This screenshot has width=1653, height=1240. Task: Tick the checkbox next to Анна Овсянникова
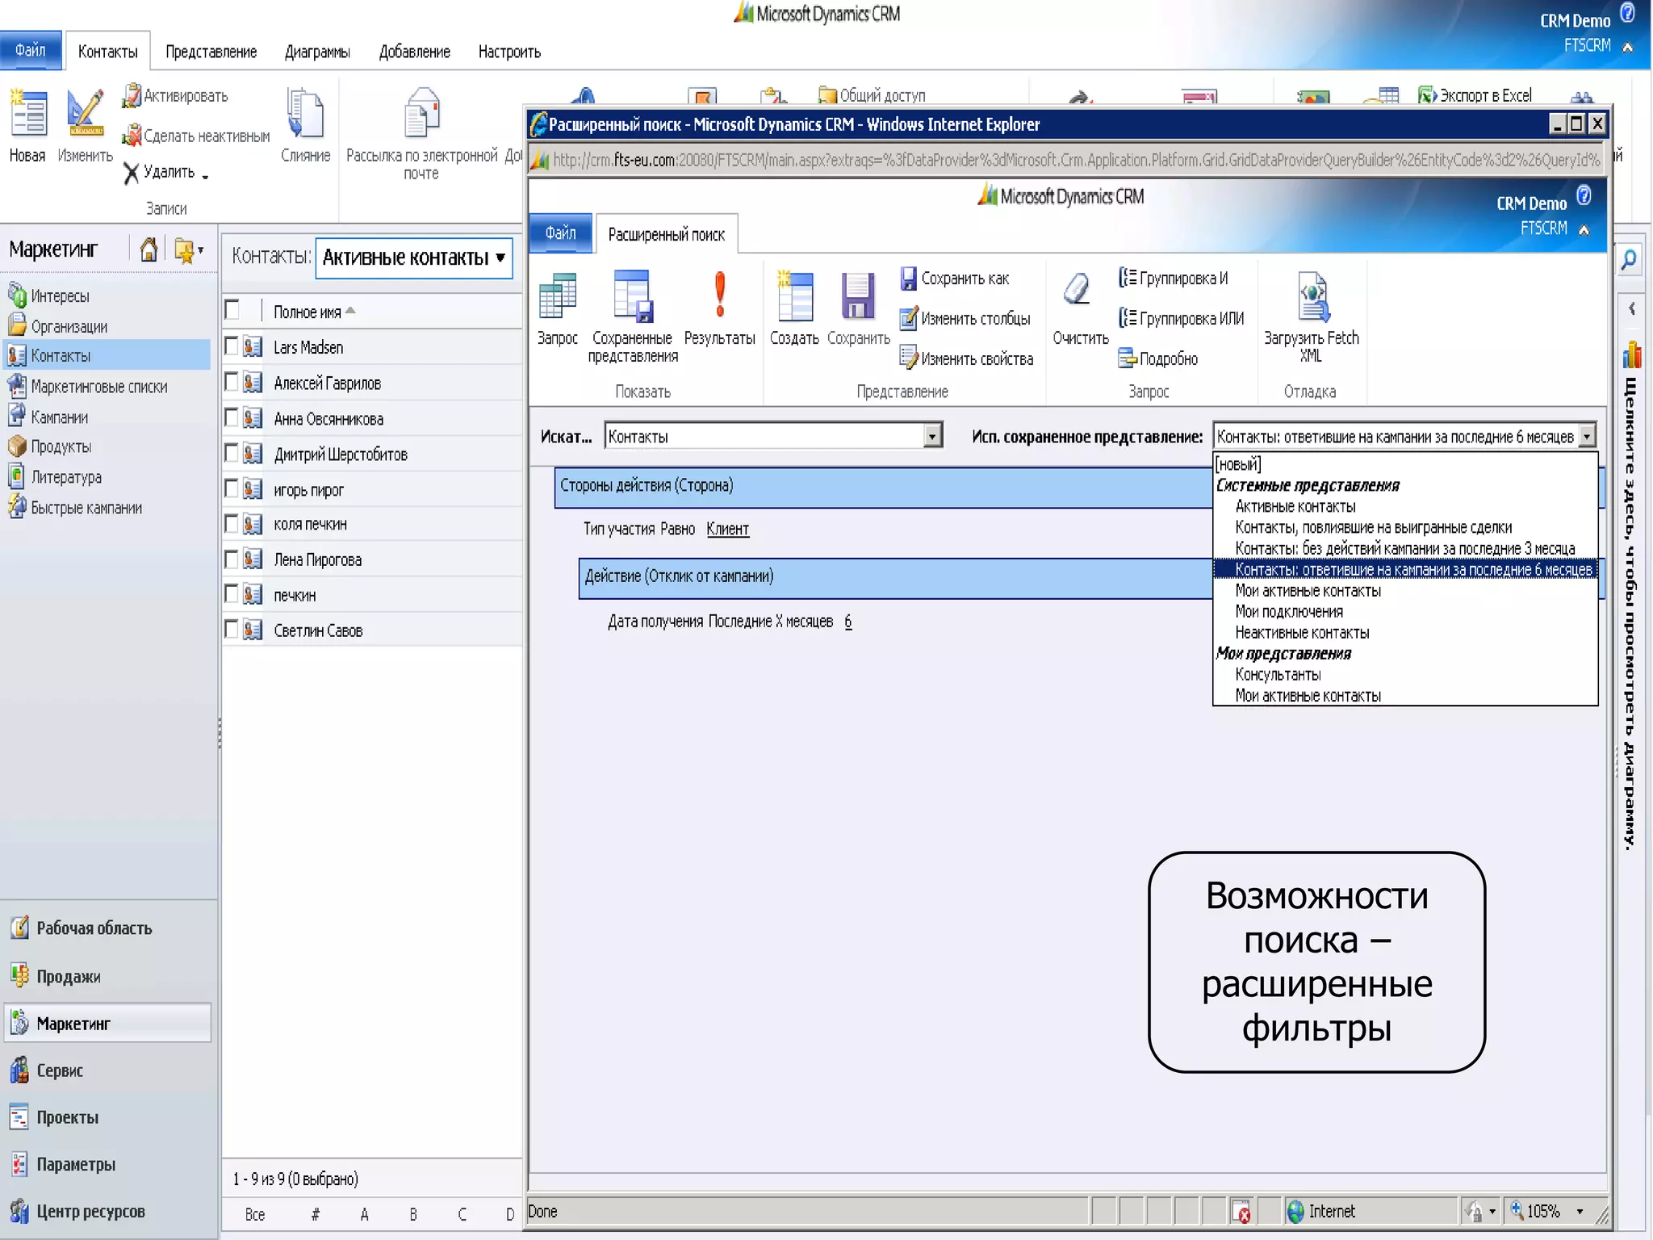(232, 417)
